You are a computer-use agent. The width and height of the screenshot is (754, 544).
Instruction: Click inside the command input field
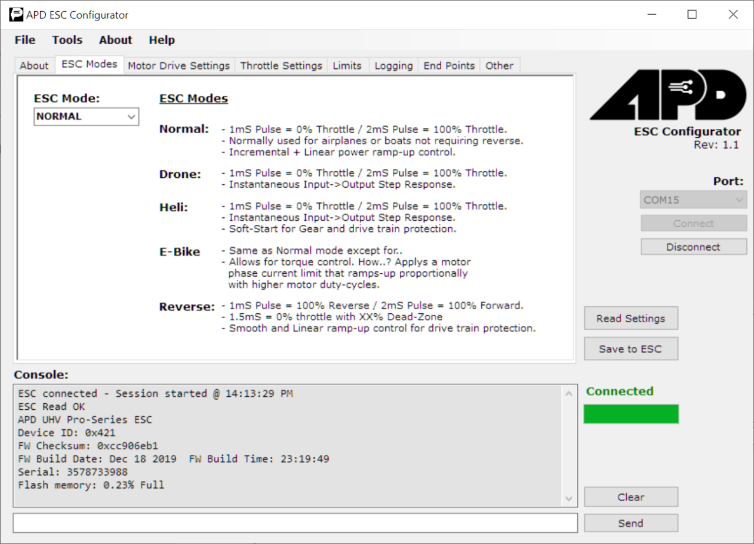click(x=295, y=522)
